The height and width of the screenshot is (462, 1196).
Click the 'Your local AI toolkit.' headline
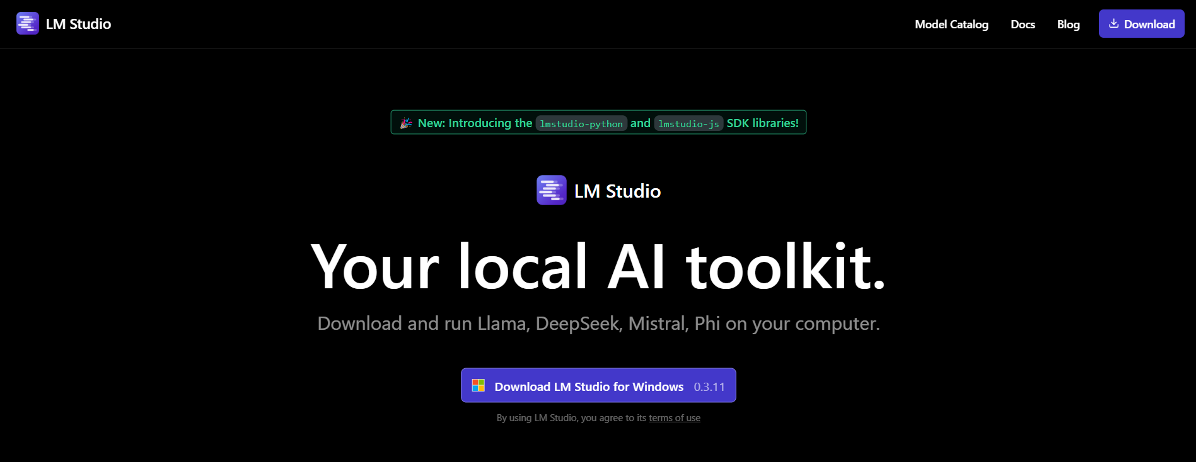[x=598, y=267]
